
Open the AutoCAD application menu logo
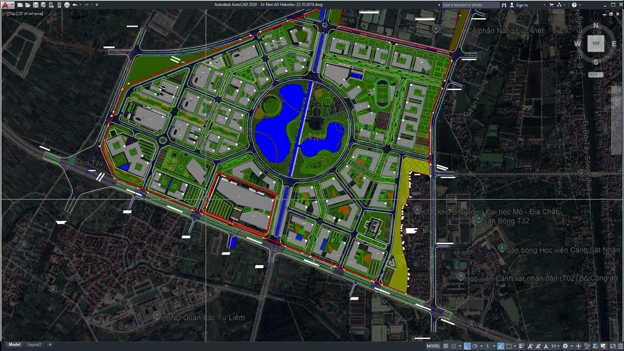[x=6, y=5]
